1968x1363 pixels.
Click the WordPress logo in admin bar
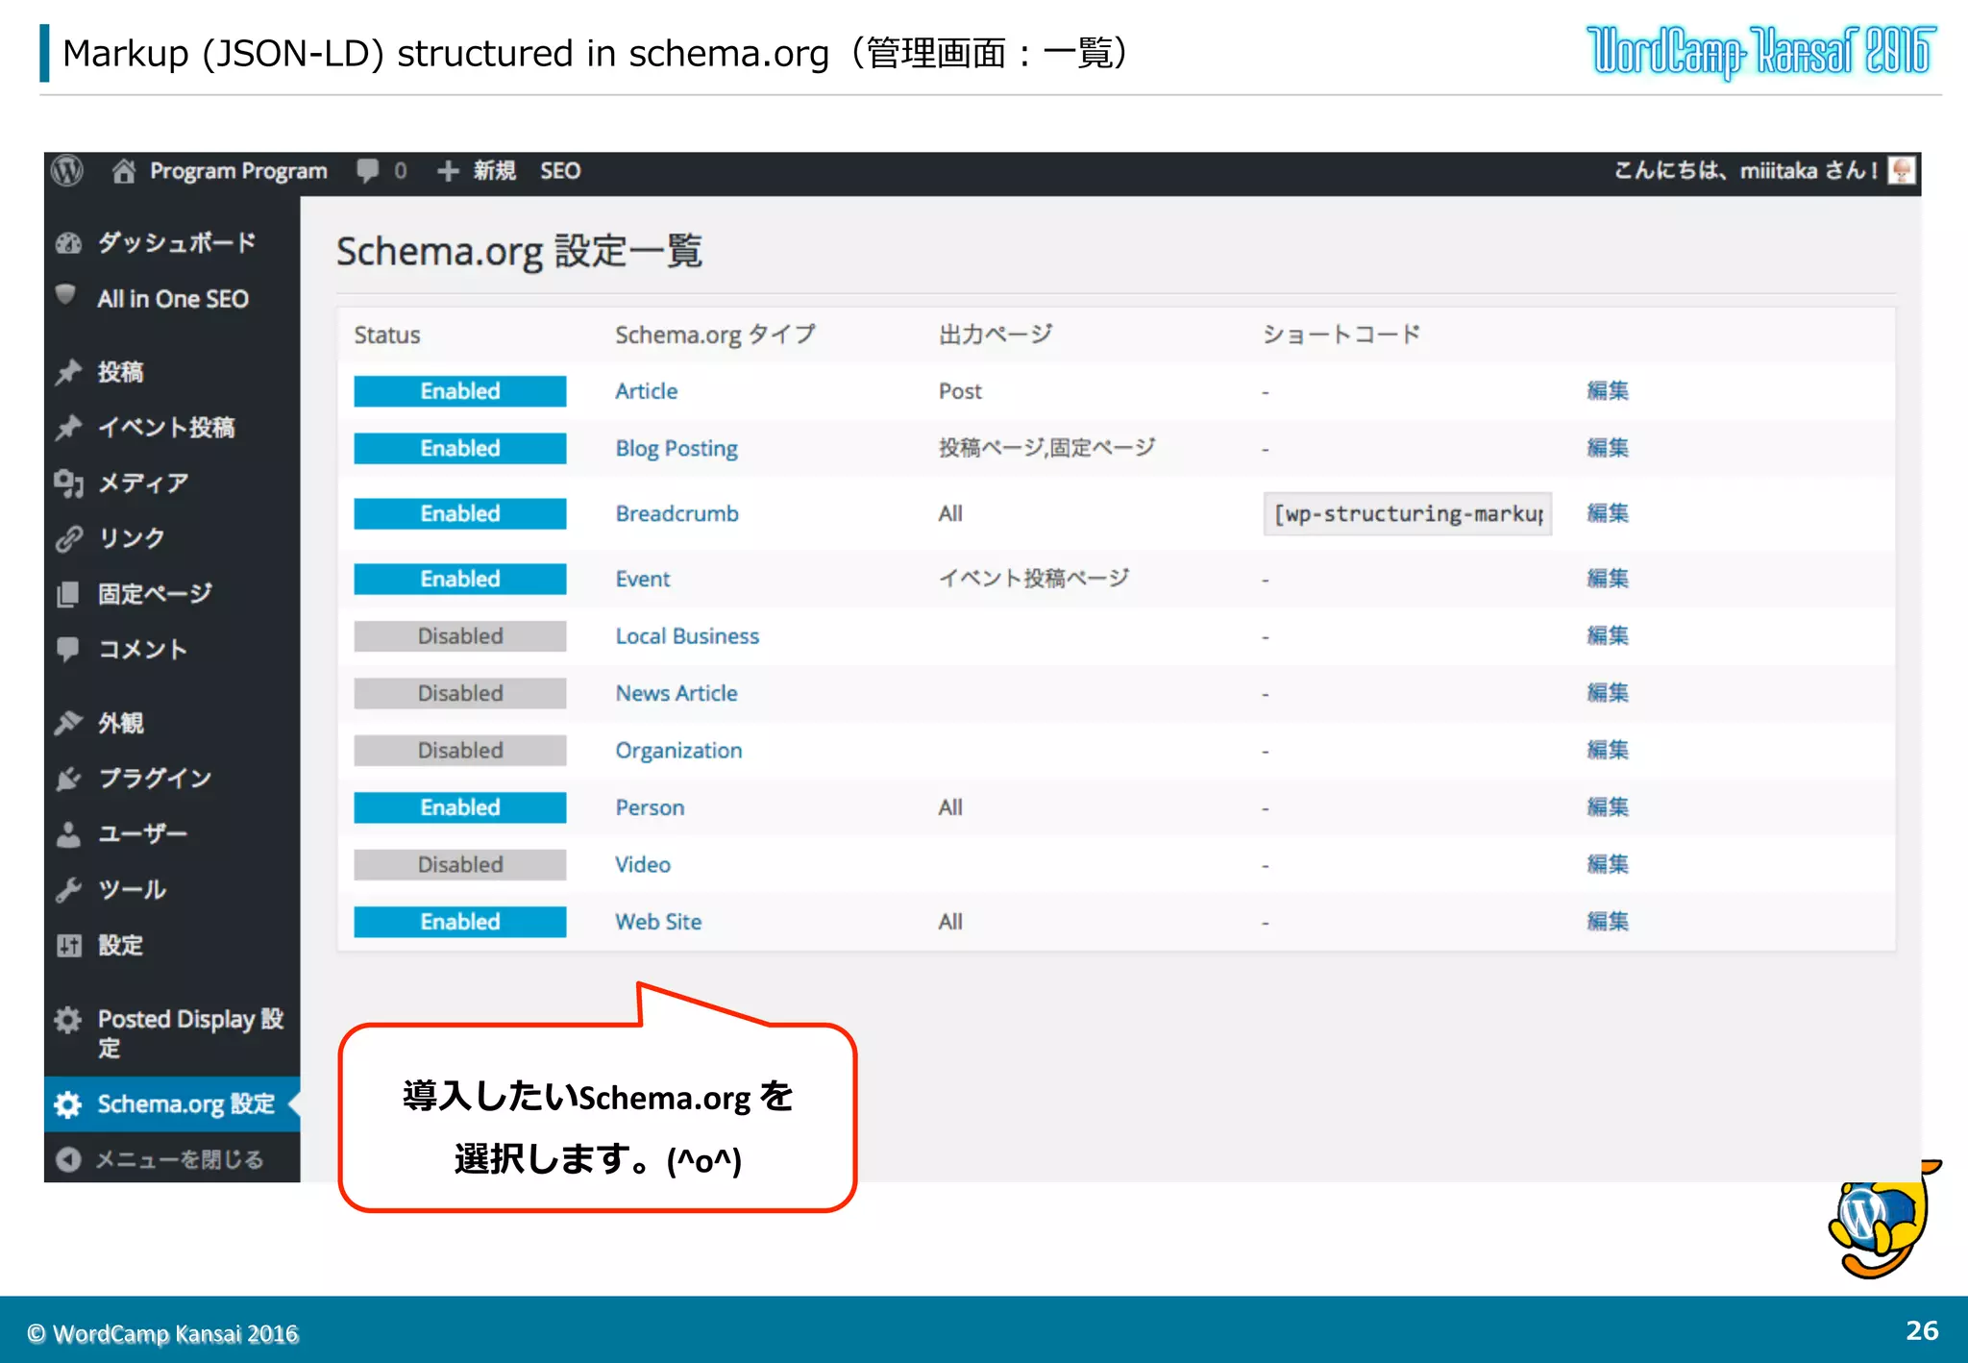click(67, 171)
